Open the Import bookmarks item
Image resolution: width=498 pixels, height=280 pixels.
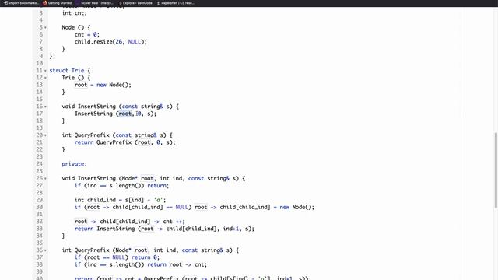point(21,3)
